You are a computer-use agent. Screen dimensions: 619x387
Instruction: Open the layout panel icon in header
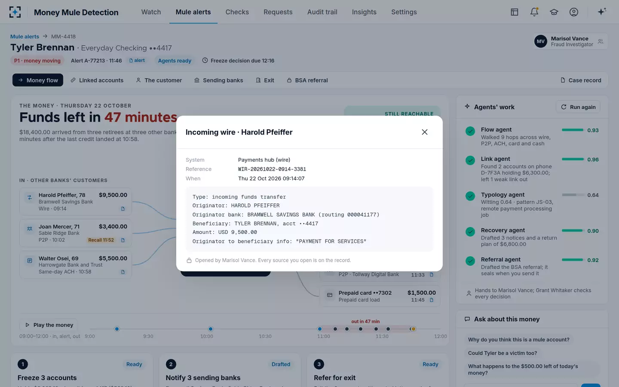pyautogui.click(x=514, y=12)
